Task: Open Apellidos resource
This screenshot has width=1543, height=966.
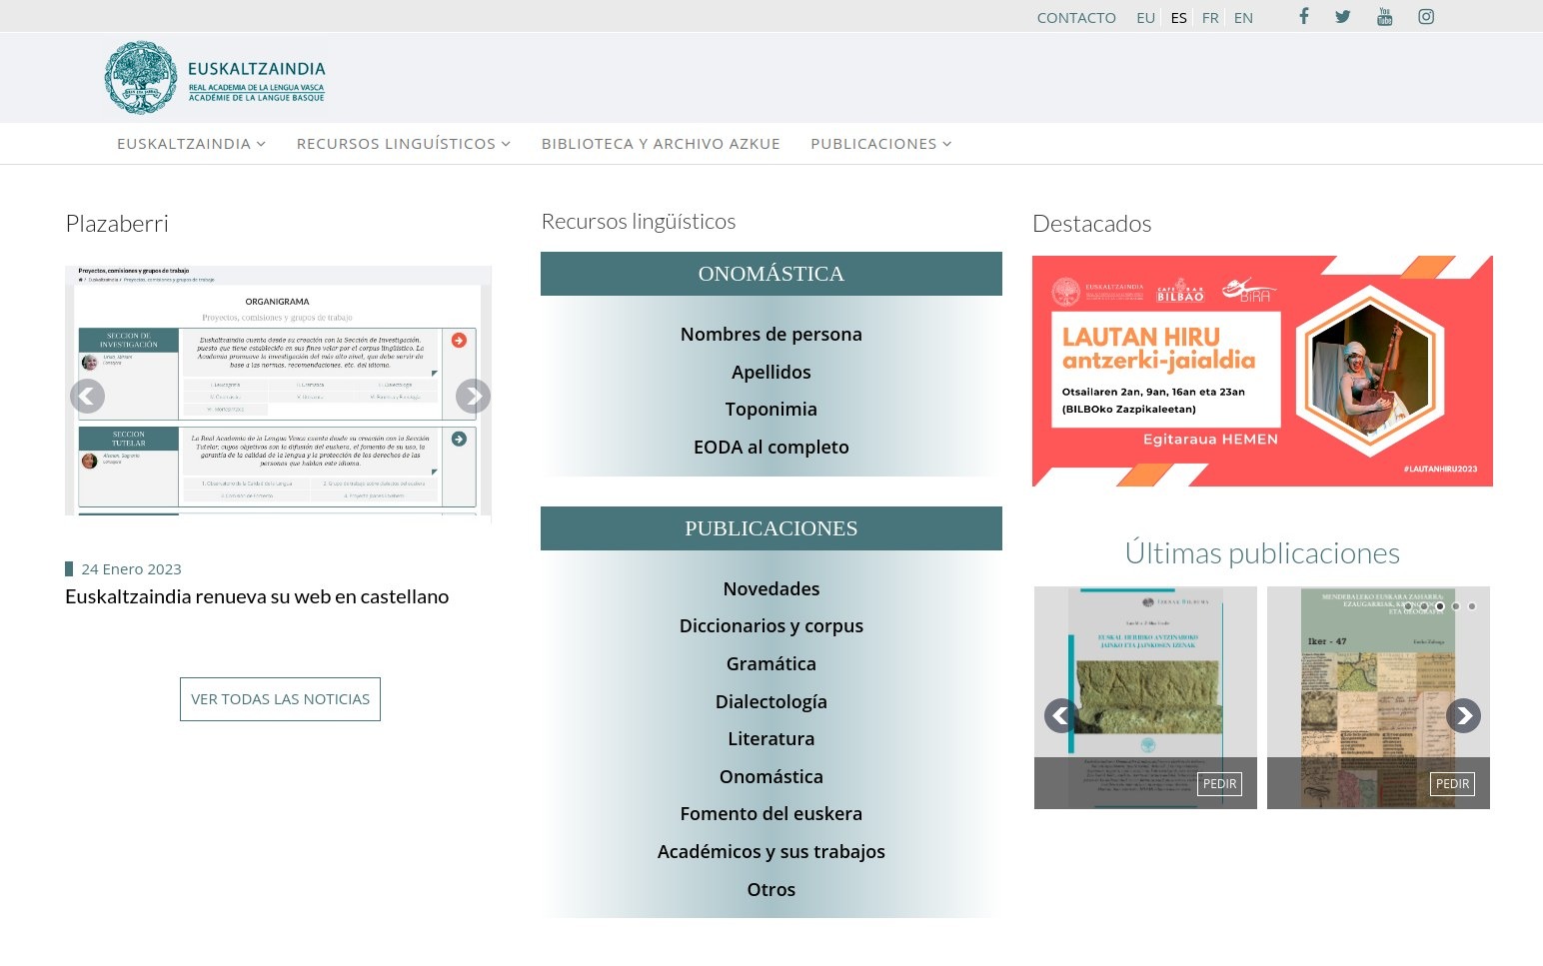Action: coord(771,372)
